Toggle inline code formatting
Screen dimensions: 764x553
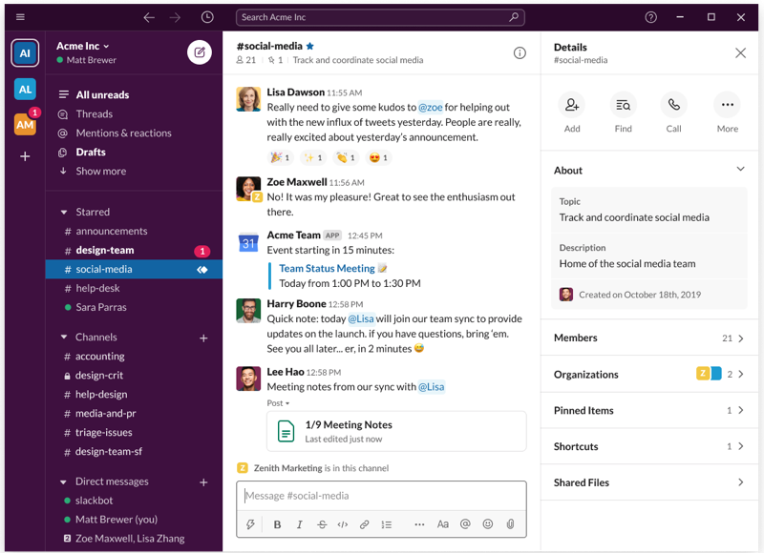pos(343,524)
